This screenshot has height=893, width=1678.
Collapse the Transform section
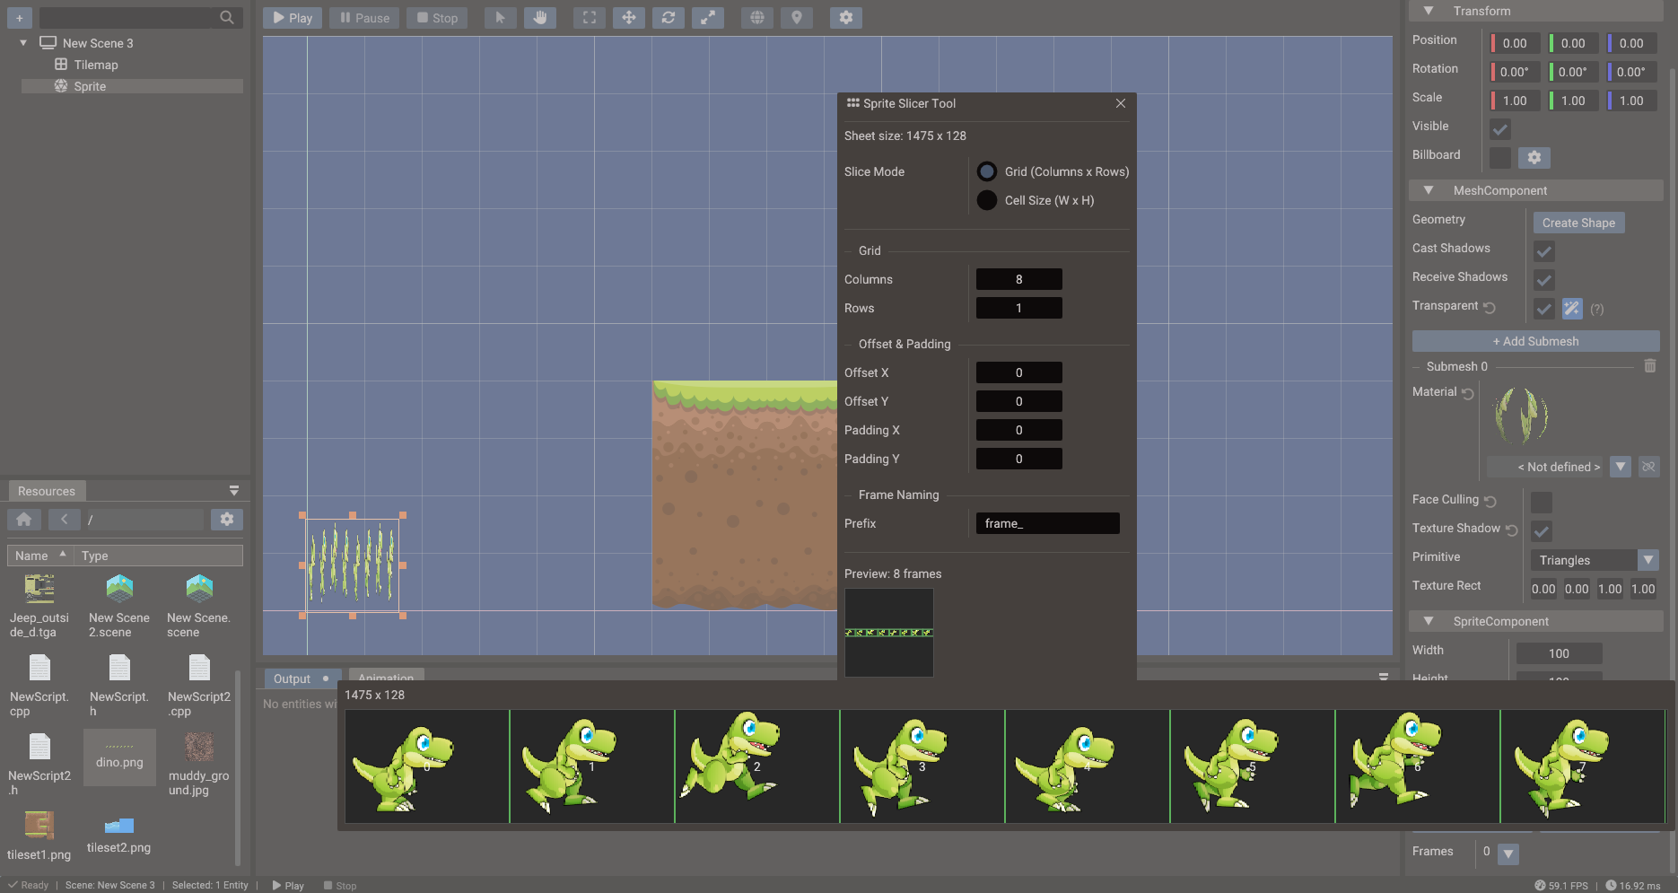pos(1429,11)
